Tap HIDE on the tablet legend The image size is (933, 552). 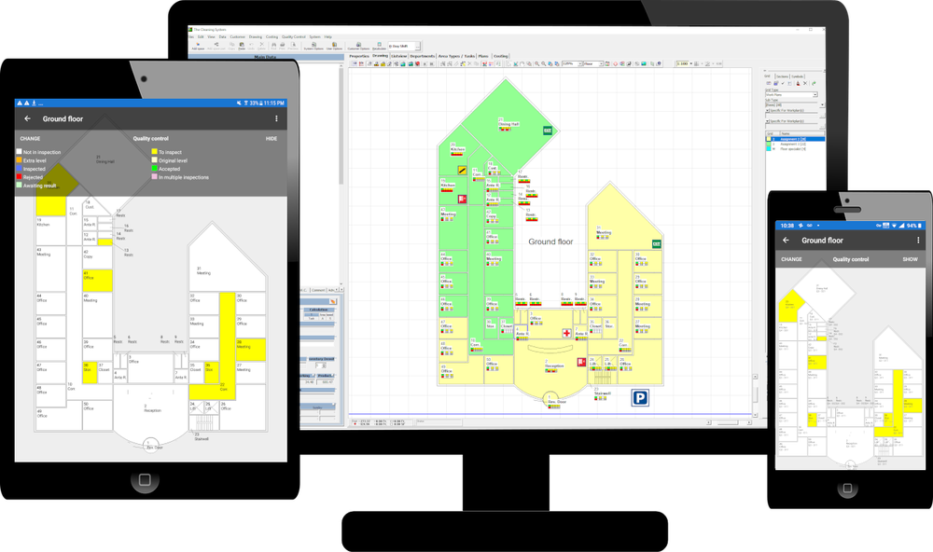[x=272, y=139]
